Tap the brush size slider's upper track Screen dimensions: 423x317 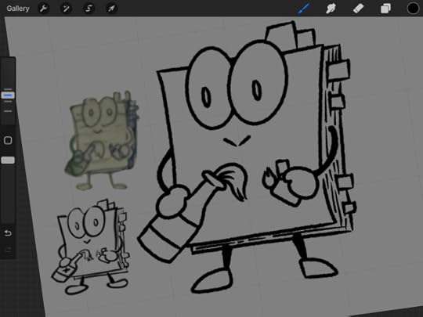8,74
